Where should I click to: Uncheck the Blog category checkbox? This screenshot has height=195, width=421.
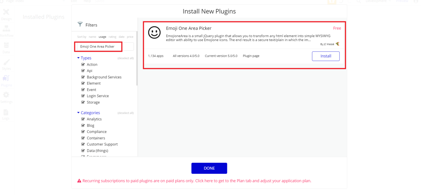click(x=83, y=125)
